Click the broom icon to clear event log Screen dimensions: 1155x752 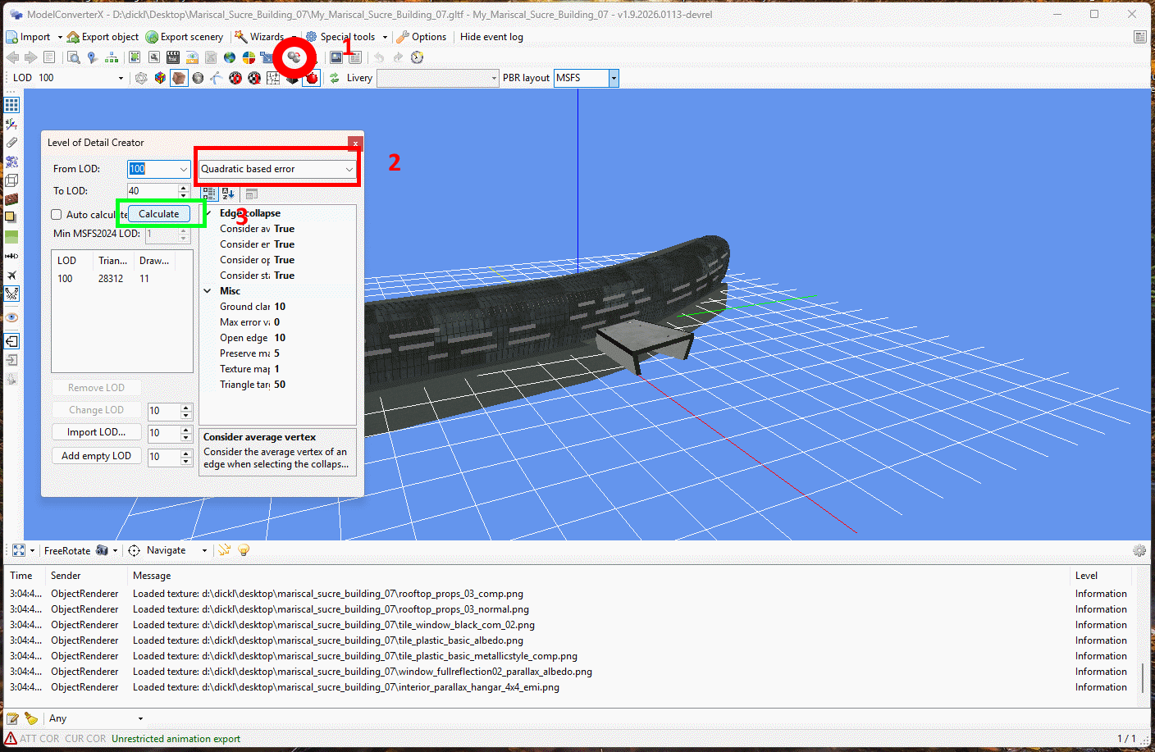click(x=31, y=718)
